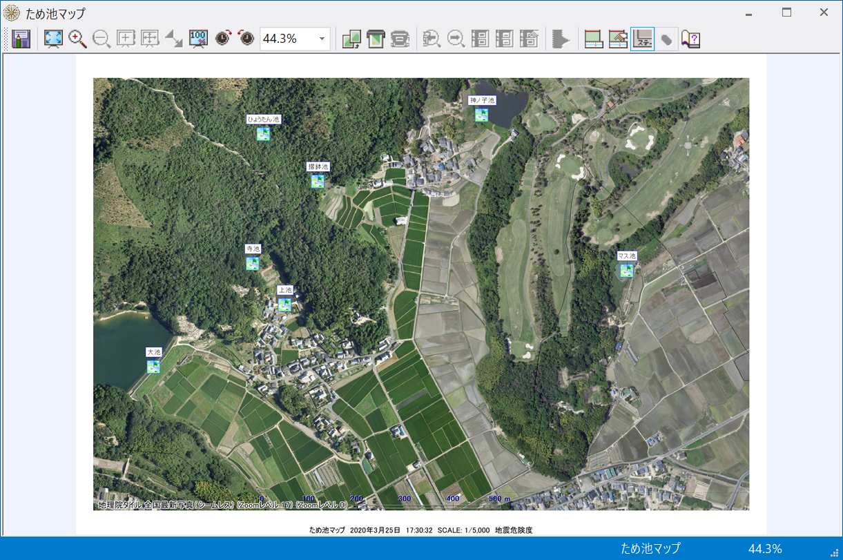This screenshot has height=560, width=843.
Task: Toggle the header ruler display icon
Action: pyautogui.click(x=594, y=39)
